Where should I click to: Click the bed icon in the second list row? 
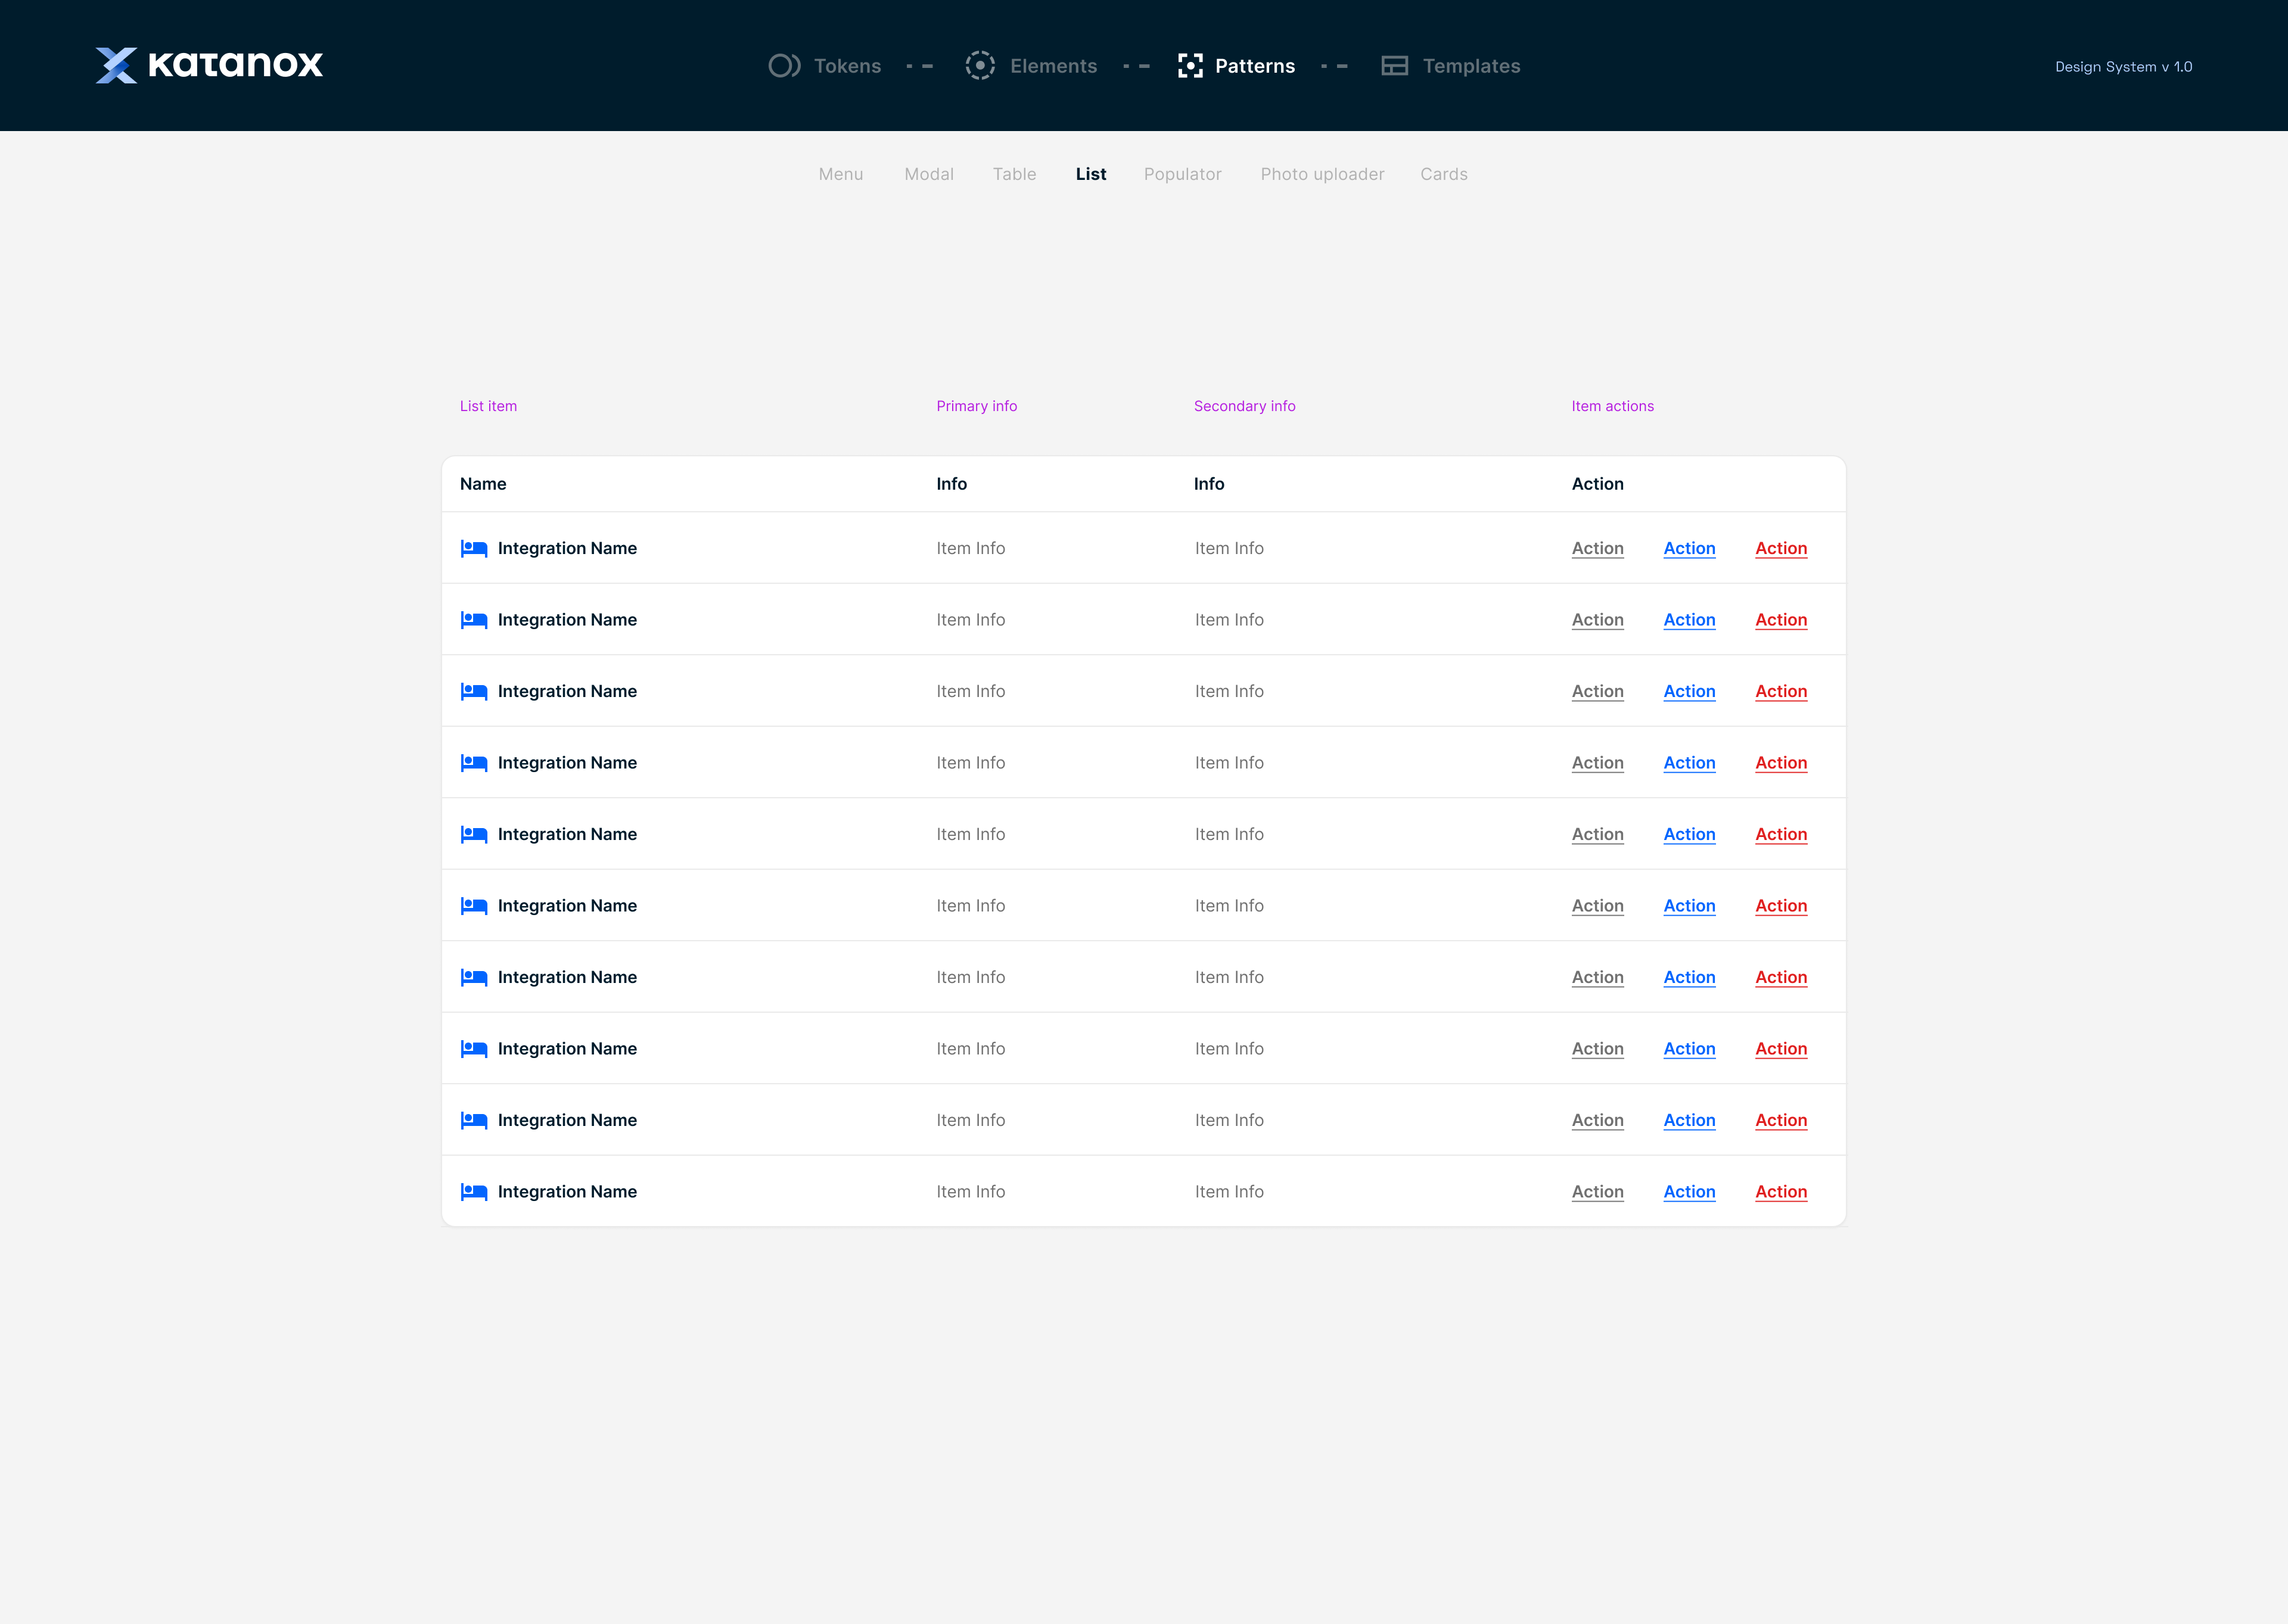pyautogui.click(x=474, y=620)
